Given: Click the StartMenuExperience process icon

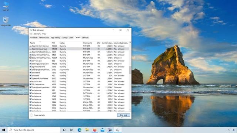Looking at the screenshot, I should (x=30, y=87).
